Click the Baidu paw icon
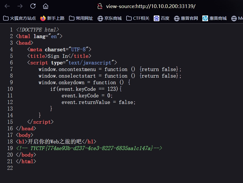Screen dimensions: 243x183 point(156,18)
